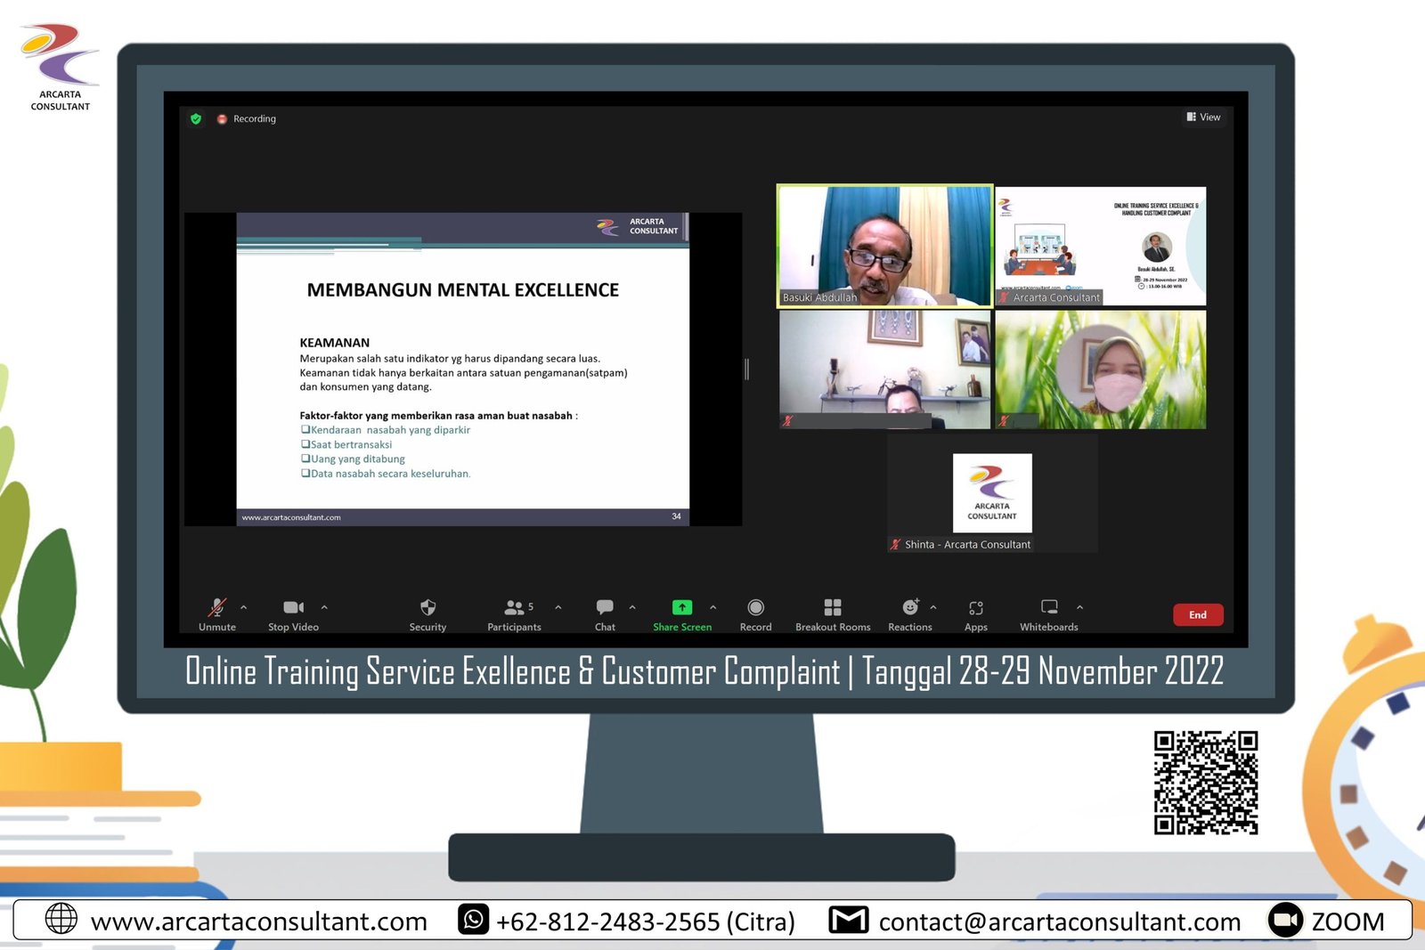
Task: Open the Participants panel
Action: 515,608
